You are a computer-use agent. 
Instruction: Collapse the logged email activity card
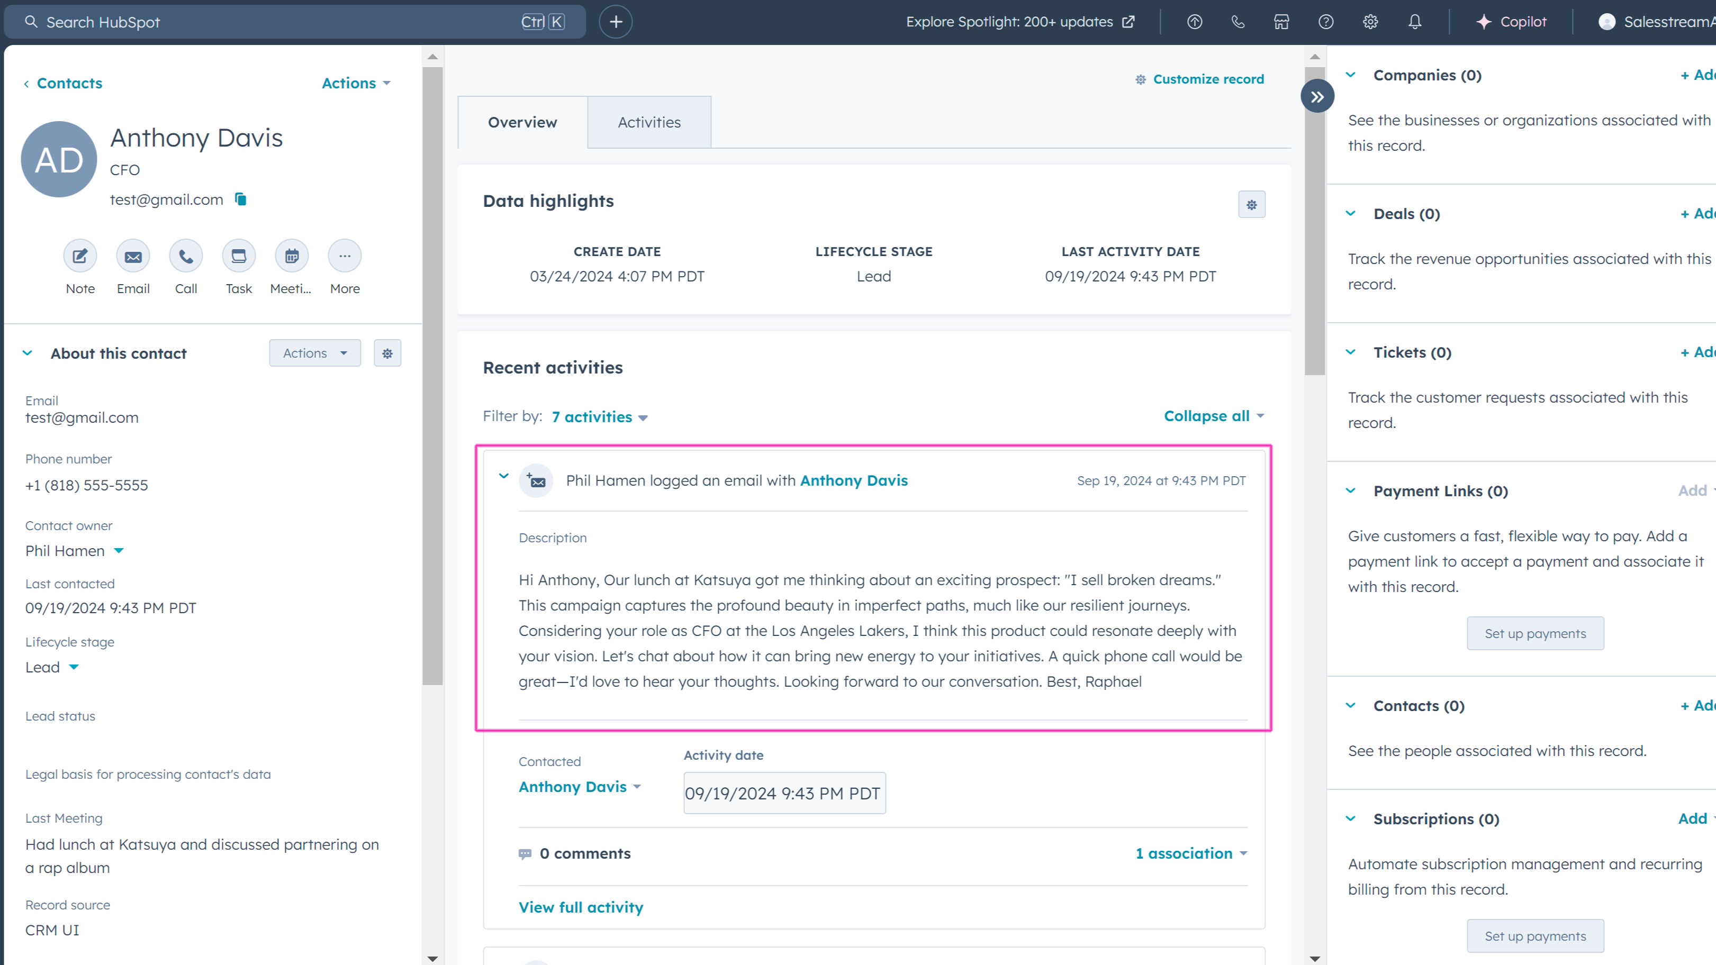pos(503,476)
